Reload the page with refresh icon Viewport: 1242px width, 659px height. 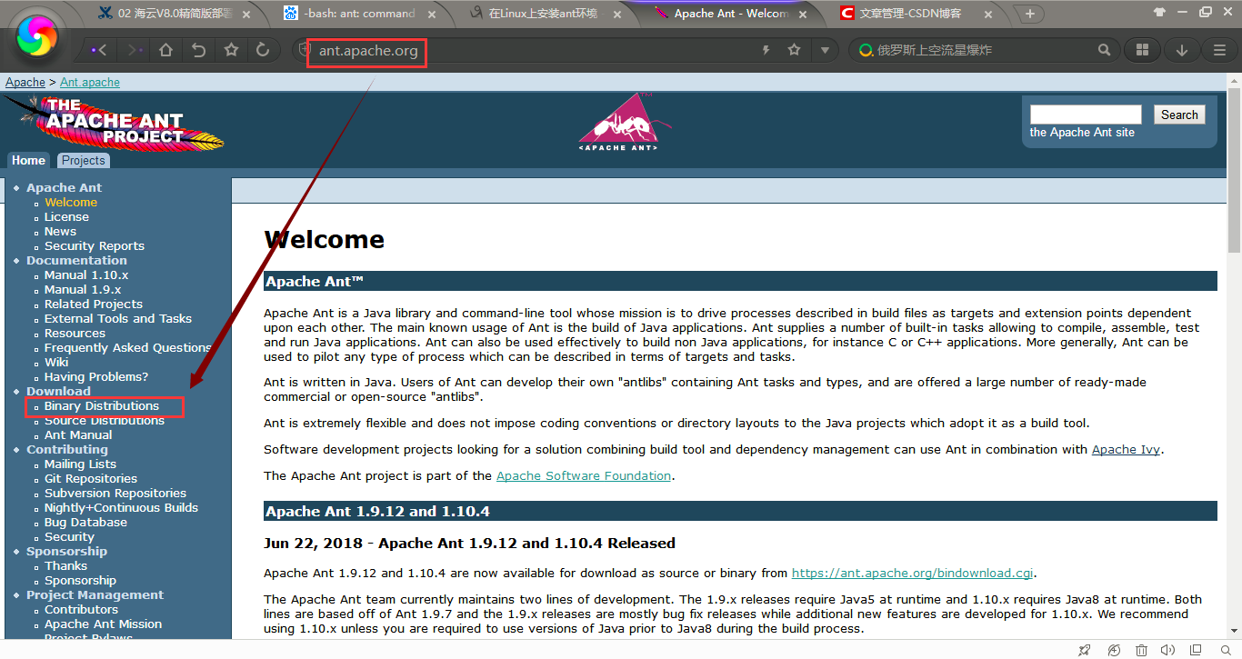pyautogui.click(x=263, y=50)
